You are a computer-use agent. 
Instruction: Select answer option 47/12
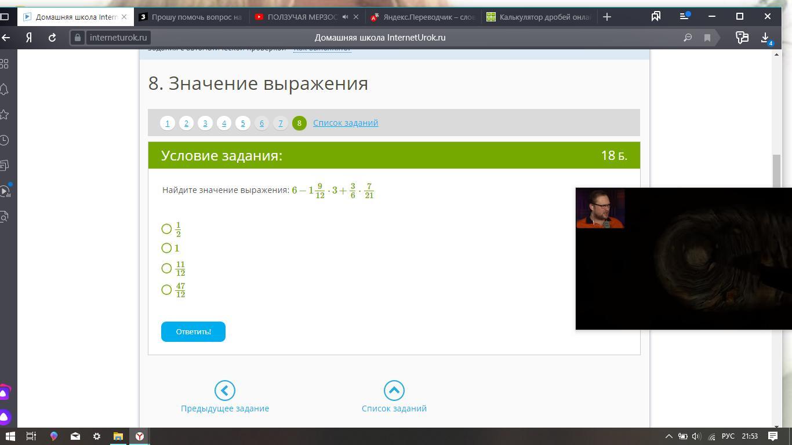click(166, 290)
